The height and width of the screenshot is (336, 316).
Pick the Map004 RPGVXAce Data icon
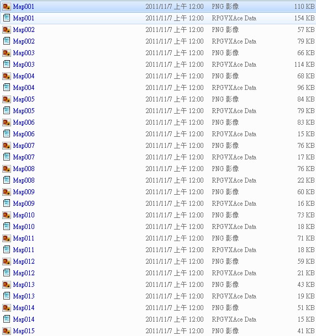pyautogui.click(x=7, y=87)
